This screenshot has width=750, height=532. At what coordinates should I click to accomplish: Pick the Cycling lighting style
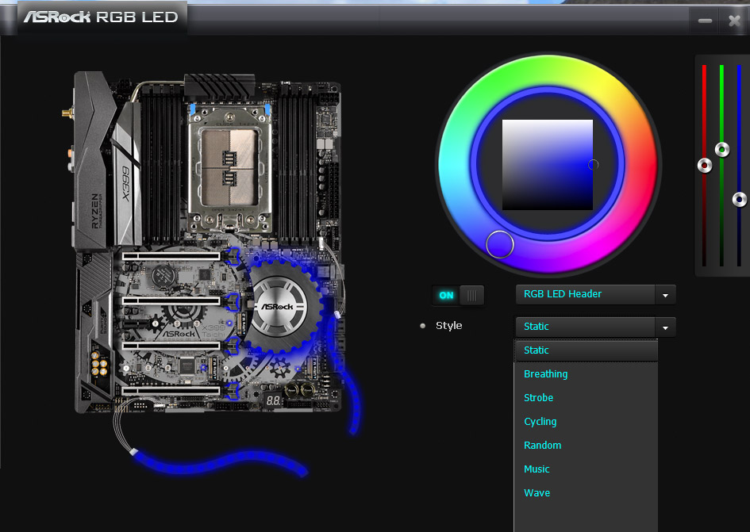coord(540,422)
